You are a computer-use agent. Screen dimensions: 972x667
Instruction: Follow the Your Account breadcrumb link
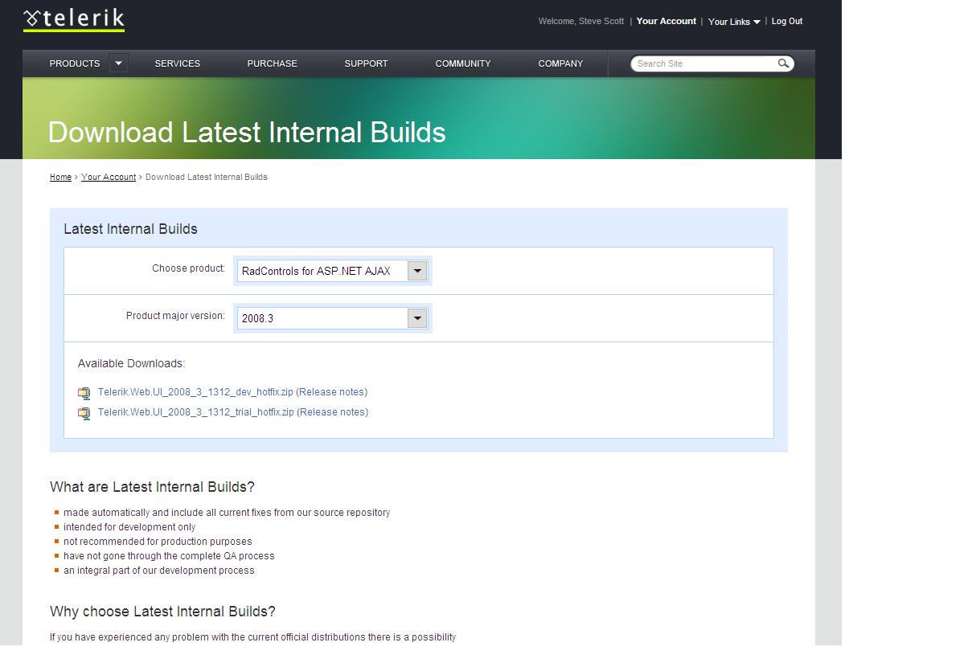[x=109, y=177]
